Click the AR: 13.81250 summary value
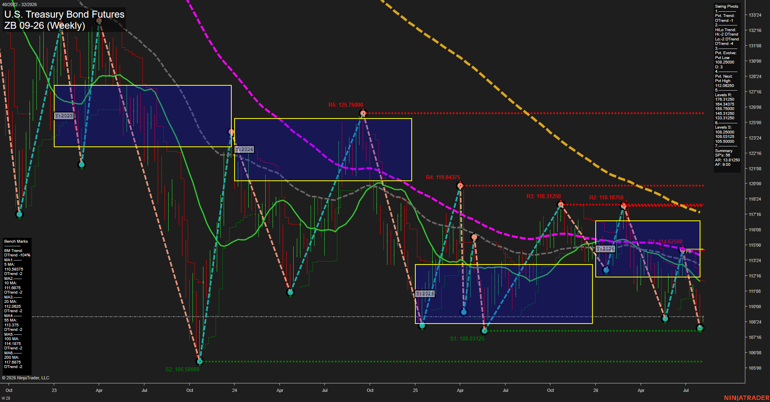 click(x=727, y=160)
